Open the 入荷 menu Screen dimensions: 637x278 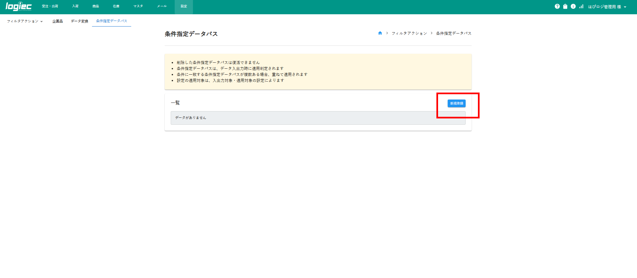[x=75, y=6]
